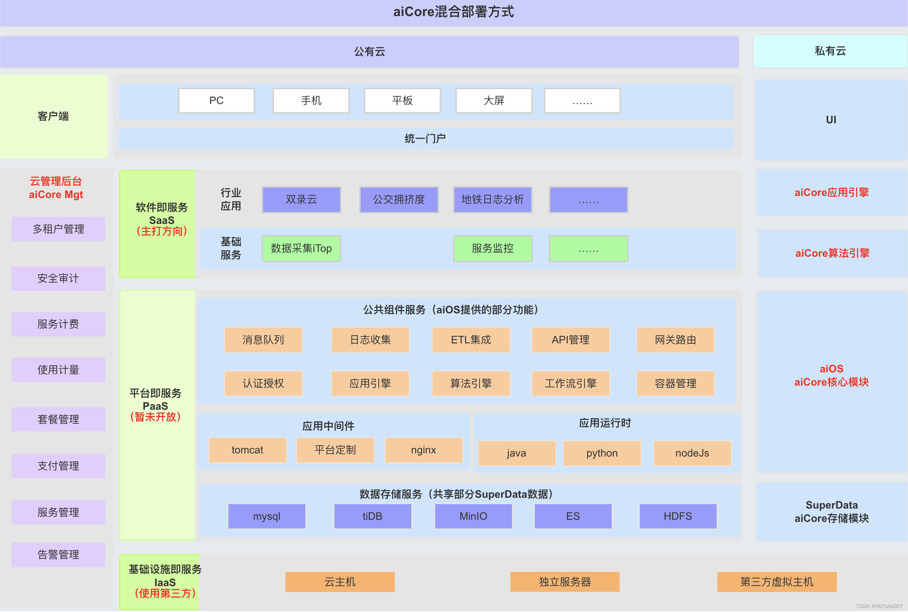Click the 数据存储服务 section heading
Viewport: 908px width, 612px height.
coord(457,495)
